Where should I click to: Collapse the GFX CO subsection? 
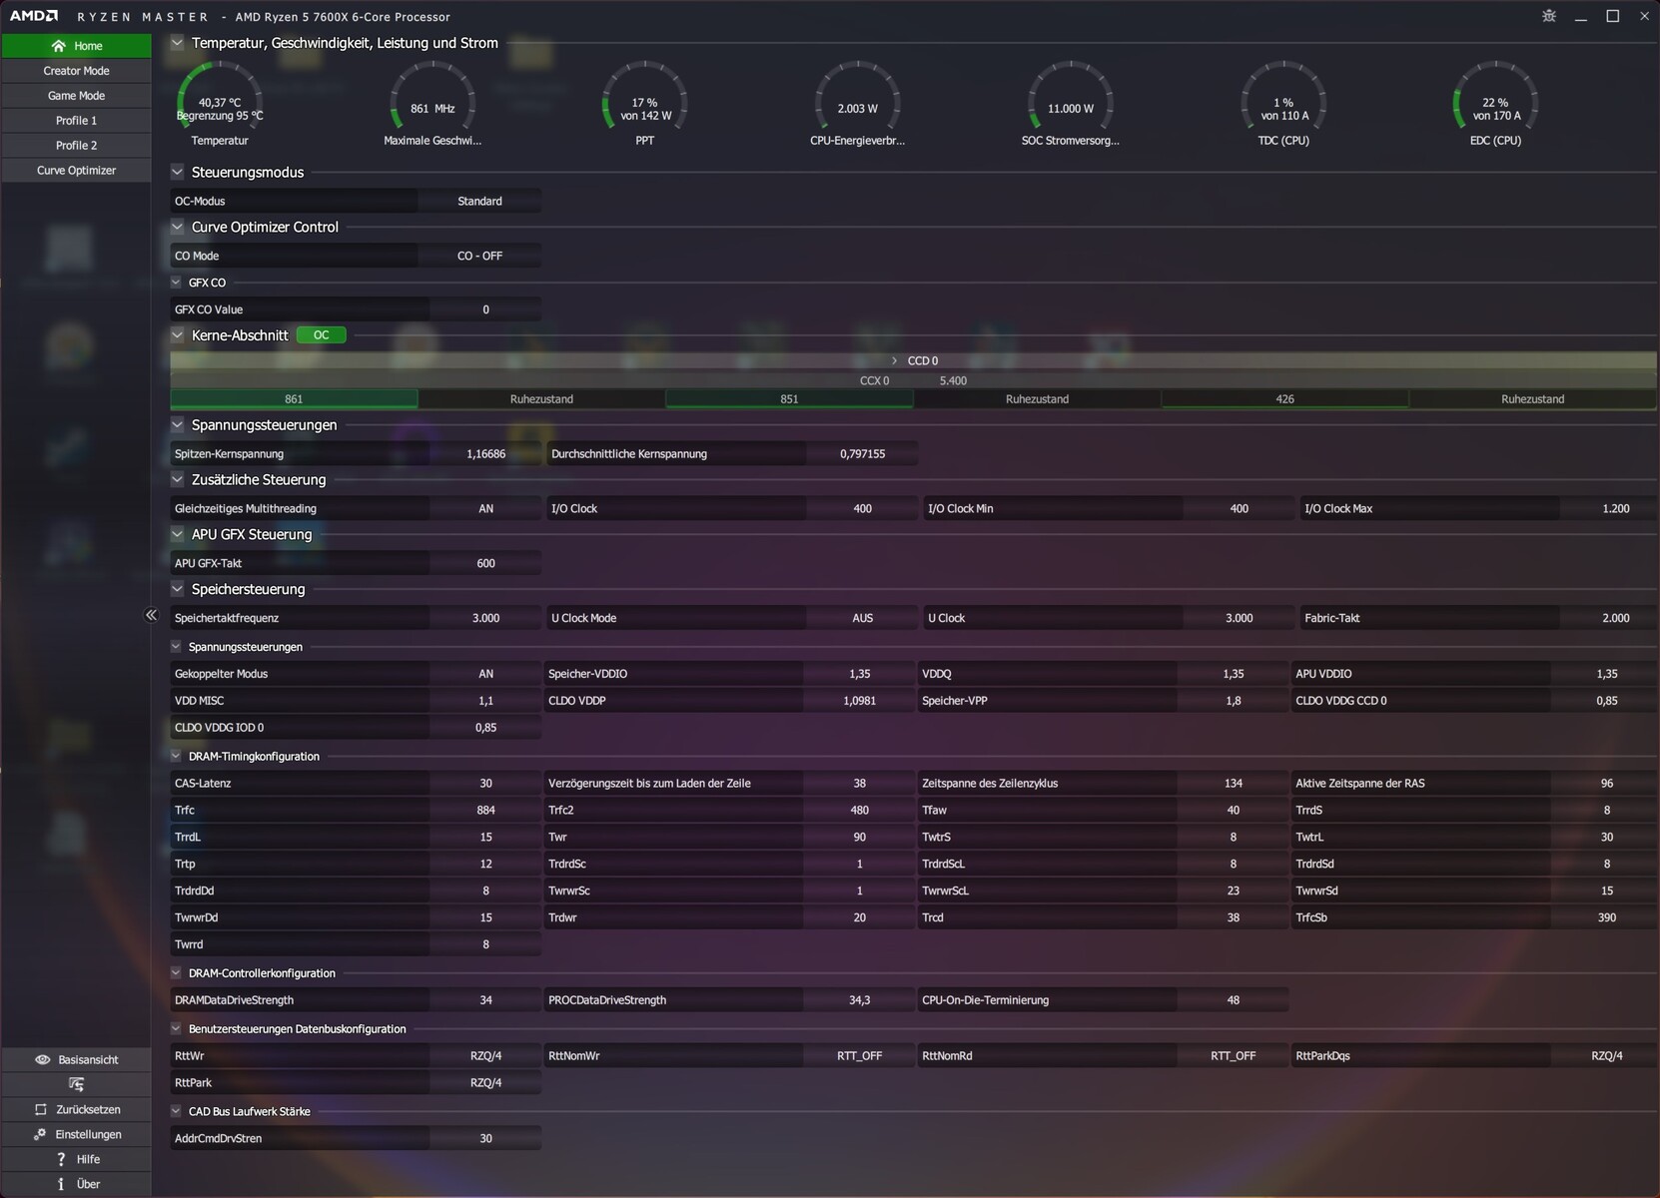(177, 283)
